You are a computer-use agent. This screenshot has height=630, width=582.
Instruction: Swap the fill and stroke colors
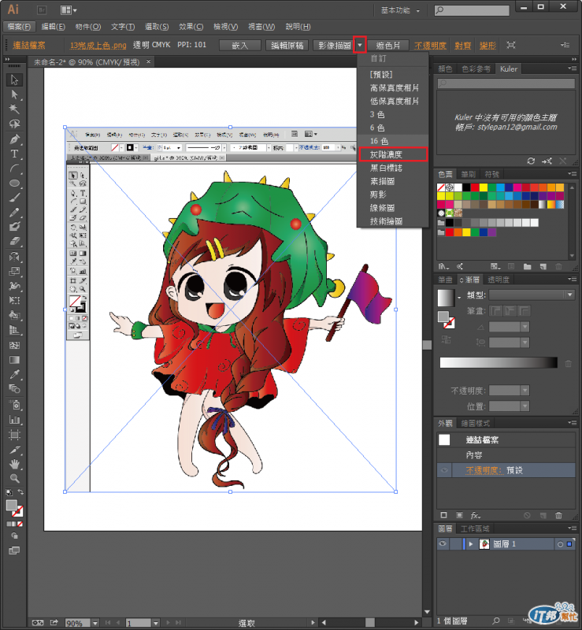point(20,491)
